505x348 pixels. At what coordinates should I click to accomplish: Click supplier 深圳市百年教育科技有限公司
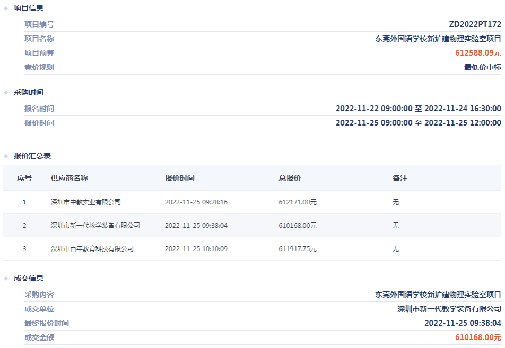click(x=92, y=248)
